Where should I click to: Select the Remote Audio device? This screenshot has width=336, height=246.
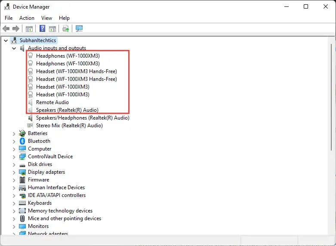pyautogui.click(x=52, y=102)
